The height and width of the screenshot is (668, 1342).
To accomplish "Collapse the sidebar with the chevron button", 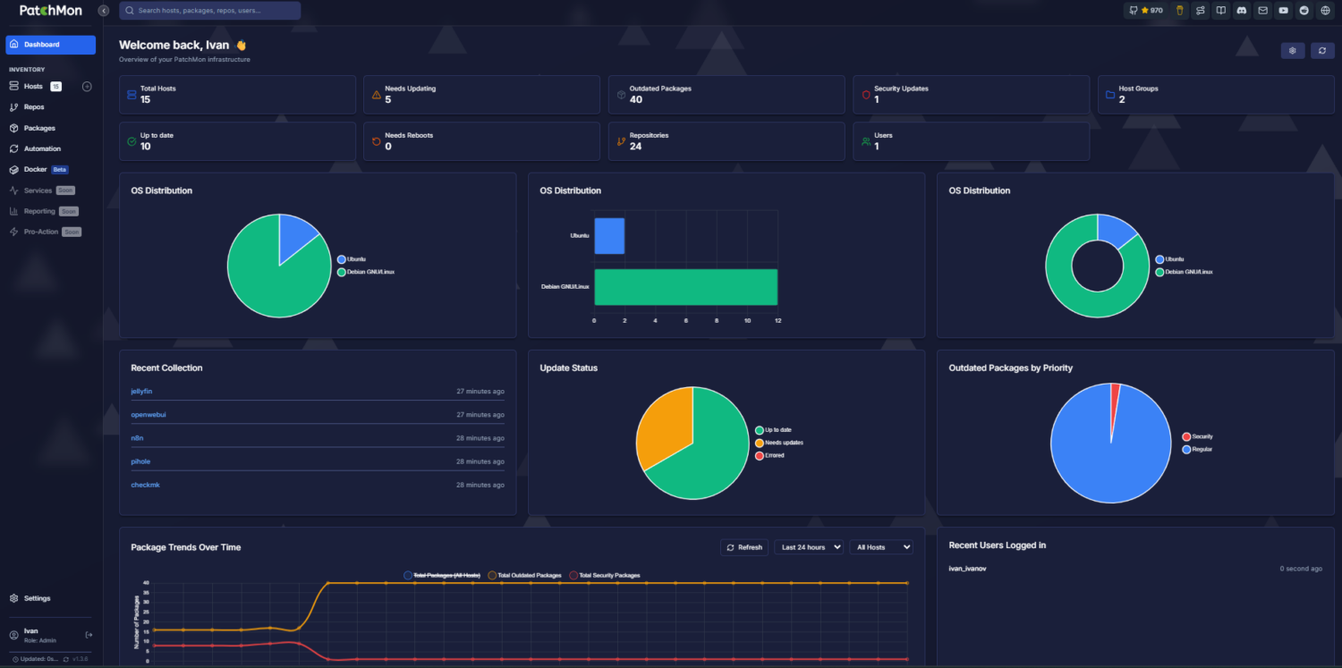I will tap(104, 11).
